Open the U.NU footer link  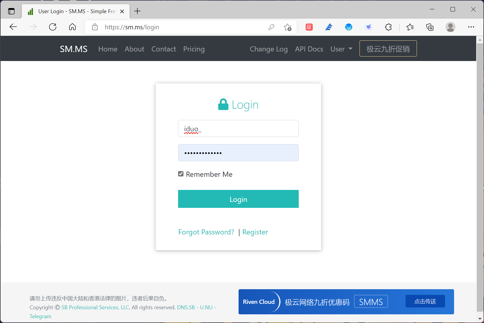[x=206, y=307]
